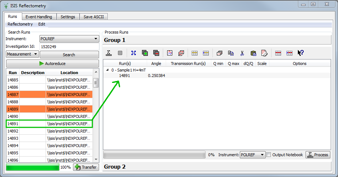
Task: Click the Process (sigma) toolbar icon
Action: coord(109,53)
